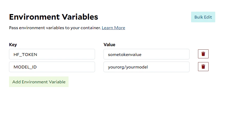The image size is (225, 125).
Task: Click the Key column label
Action: click(13, 45)
